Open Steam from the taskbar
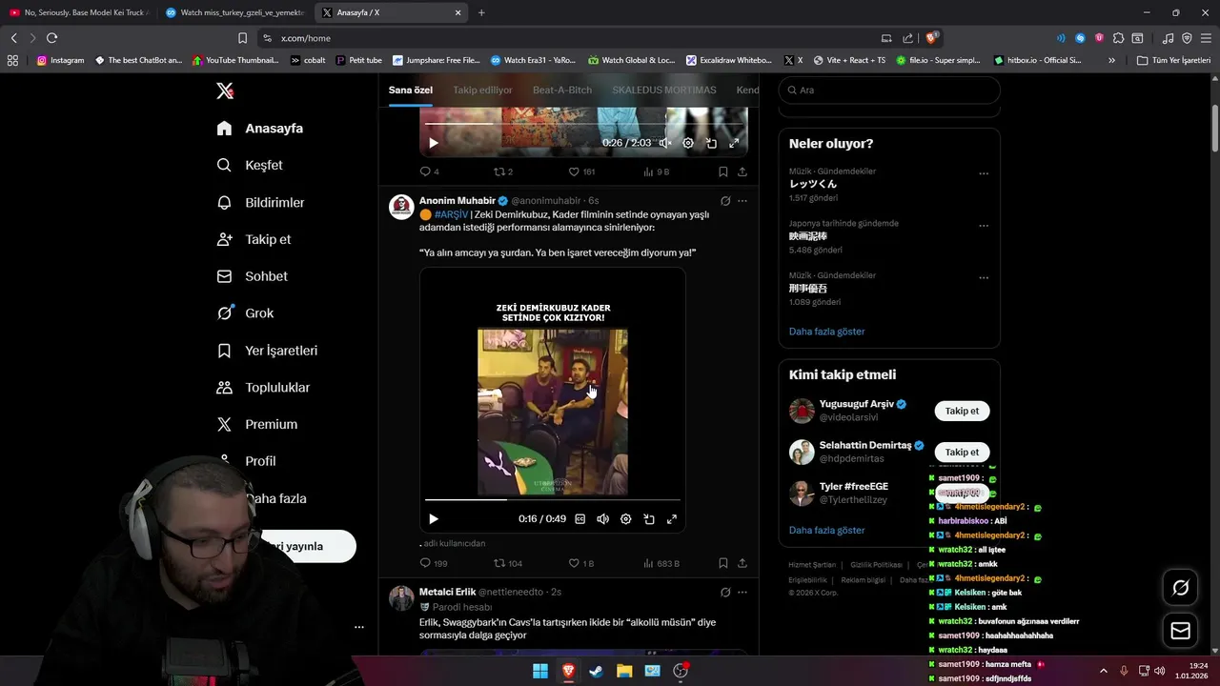The image size is (1220, 686). (597, 671)
